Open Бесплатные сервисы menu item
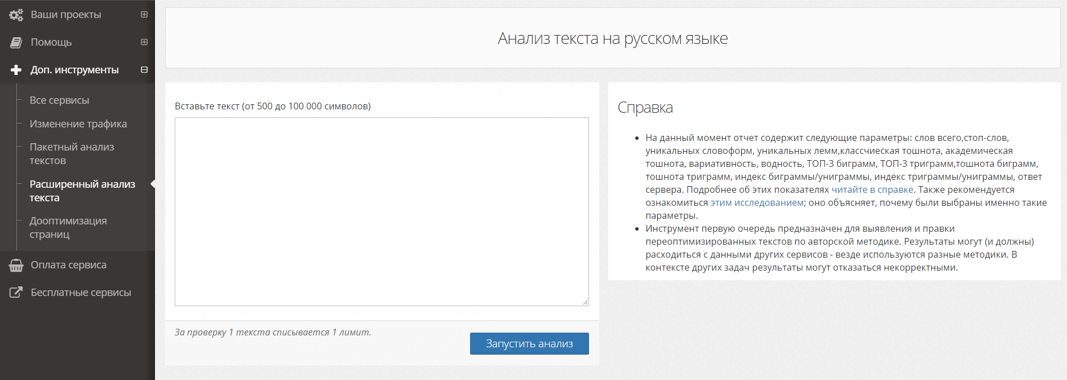 (81, 293)
